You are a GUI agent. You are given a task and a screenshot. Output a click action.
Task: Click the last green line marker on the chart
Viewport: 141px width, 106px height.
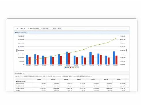(x=115, y=39)
